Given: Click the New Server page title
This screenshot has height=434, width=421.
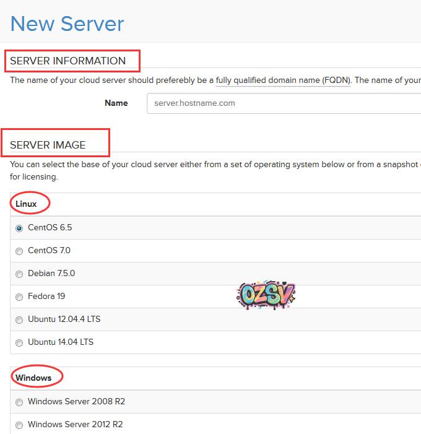Looking at the screenshot, I should click(67, 24).
